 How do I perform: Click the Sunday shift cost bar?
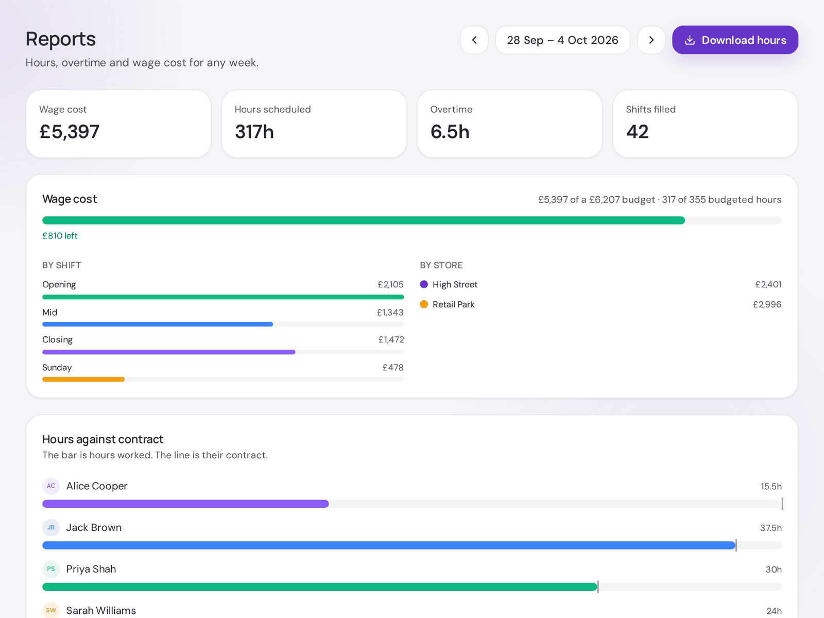[x=223, y=380]
